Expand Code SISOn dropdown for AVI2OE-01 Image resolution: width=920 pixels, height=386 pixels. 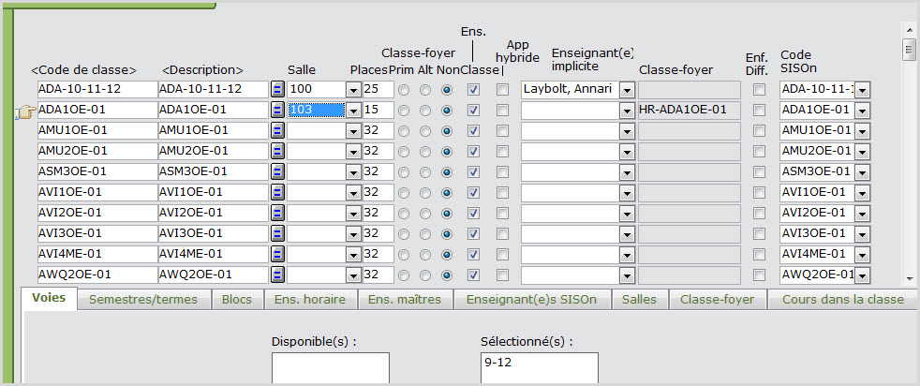862,213
